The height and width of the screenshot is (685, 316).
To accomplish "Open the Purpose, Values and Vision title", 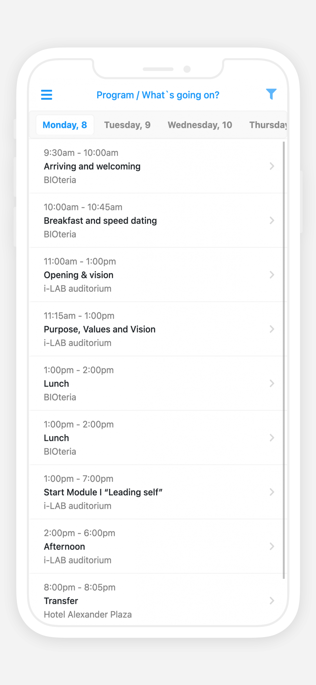I will pyautogui.click(x=100, y=329).
